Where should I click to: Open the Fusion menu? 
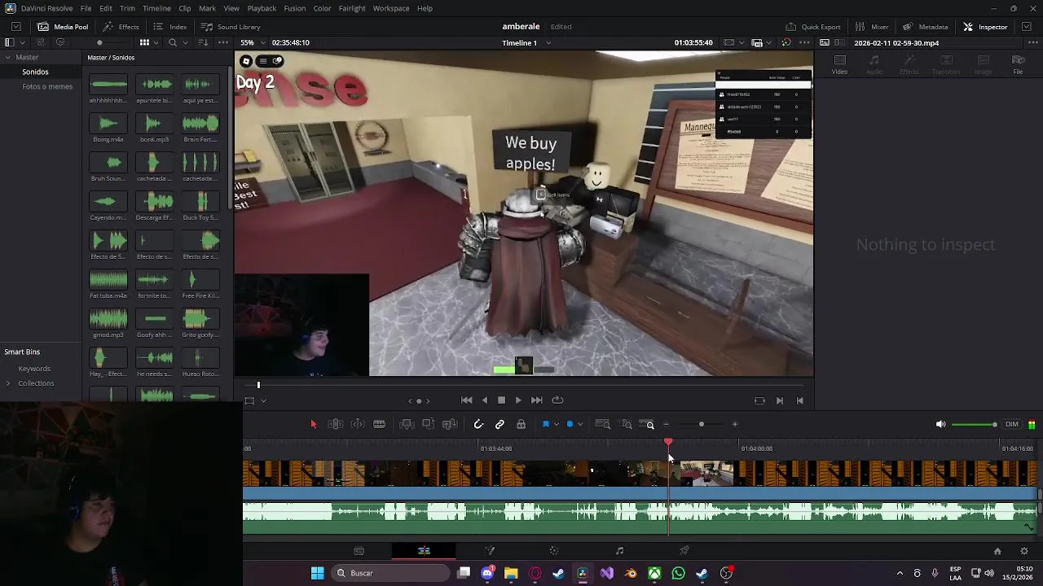pyautogui.click(x=295, y=8)
